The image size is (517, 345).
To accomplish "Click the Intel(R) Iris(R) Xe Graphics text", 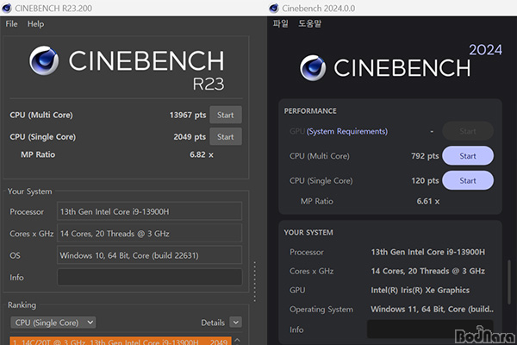I will (420, 290).
